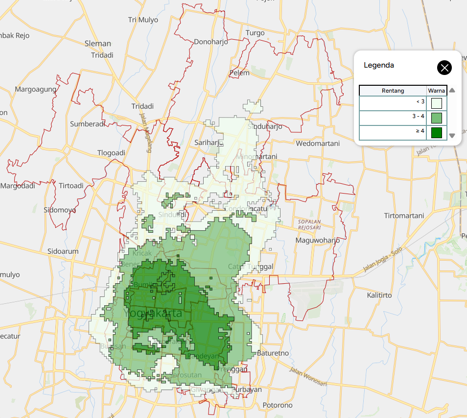Click the 'Turgo' map label
467x418 pixels.
pyautogui.click(x=255, y=33)
